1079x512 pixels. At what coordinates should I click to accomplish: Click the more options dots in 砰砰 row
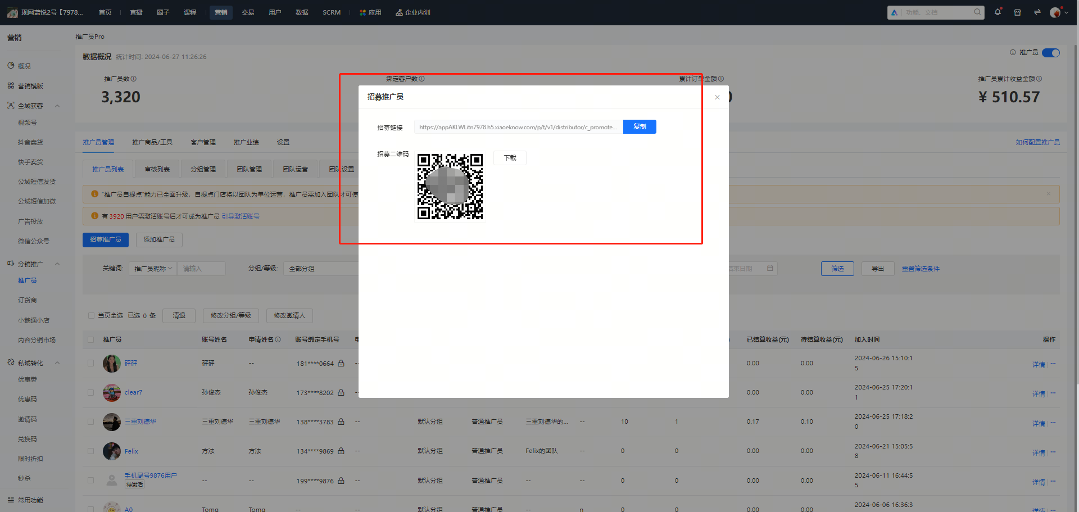point(1053,364)
